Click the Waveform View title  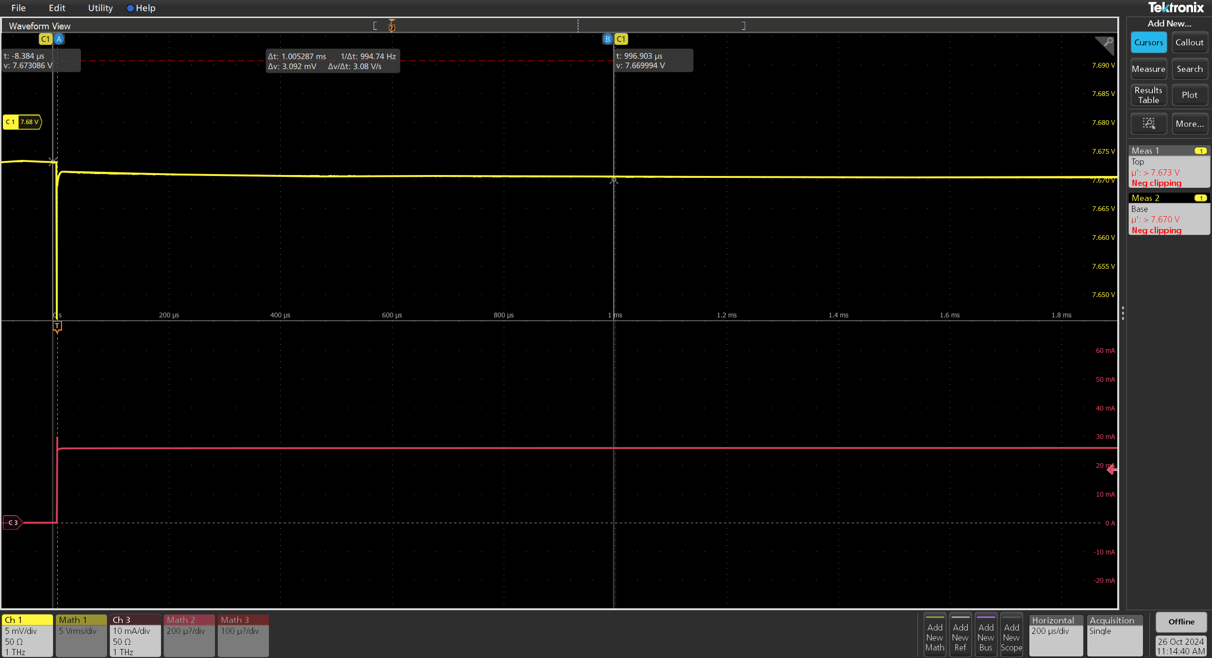(x=40, y=26)
